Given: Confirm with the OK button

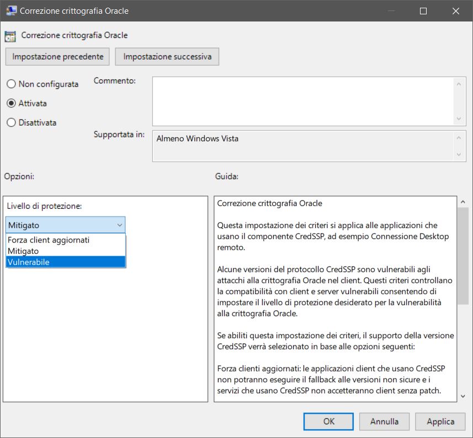Looking at the screenshot, I should 328,421.
